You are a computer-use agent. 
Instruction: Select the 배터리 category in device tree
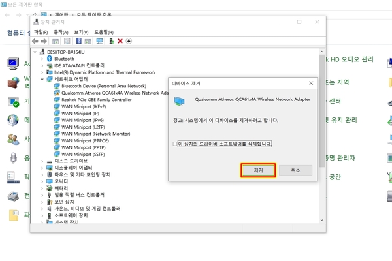pos(61,188)
